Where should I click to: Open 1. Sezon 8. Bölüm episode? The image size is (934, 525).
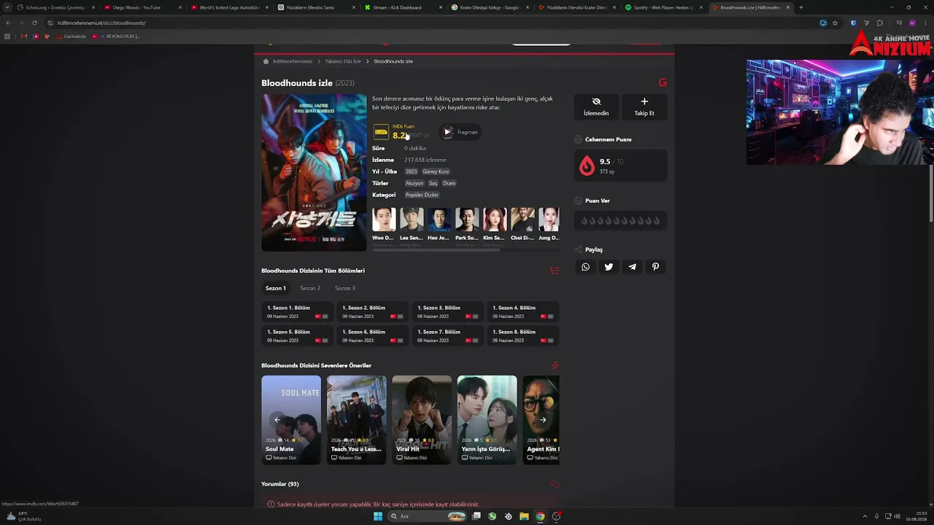(x=523, y=335)
